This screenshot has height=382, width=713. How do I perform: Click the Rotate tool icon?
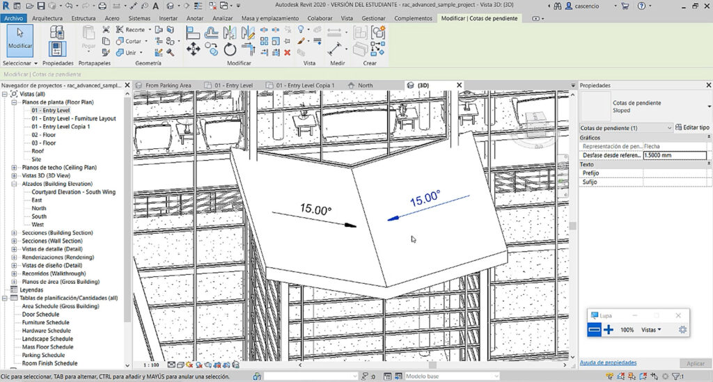pyautogui.click(x=230, y=49)
